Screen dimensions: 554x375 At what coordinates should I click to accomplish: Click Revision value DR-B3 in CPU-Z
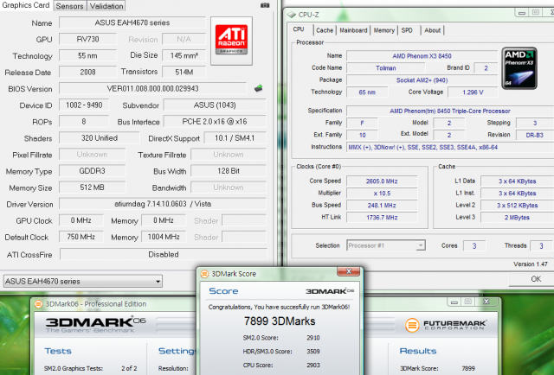pos(535,135)
